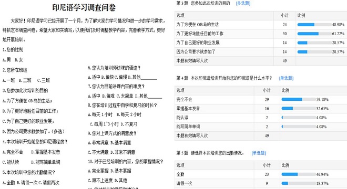Click option A.非常满意 under question 9

click(x=98, y=143)
